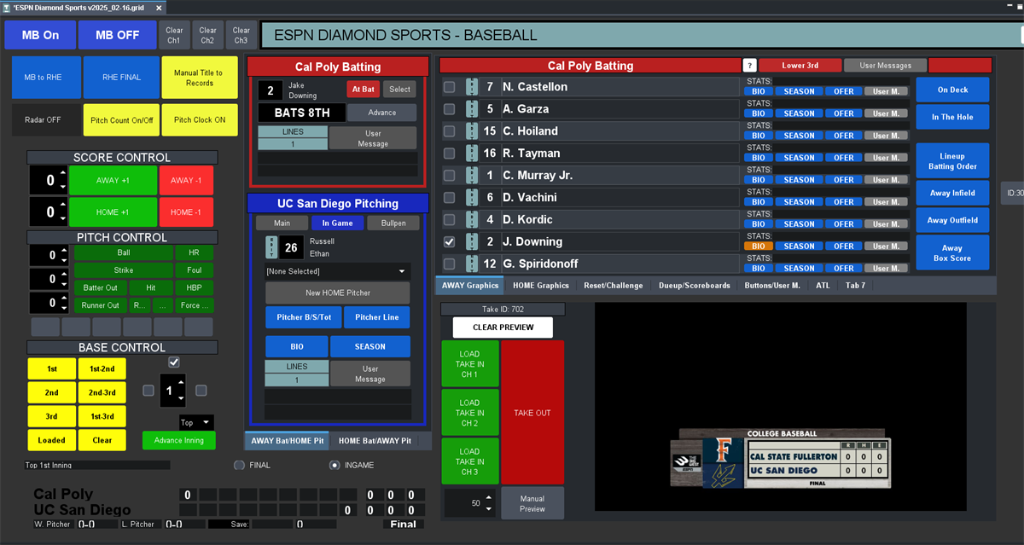Click the edit icon beside R. Tayman
The image size is (1024, 545).
tap(471, 154)
